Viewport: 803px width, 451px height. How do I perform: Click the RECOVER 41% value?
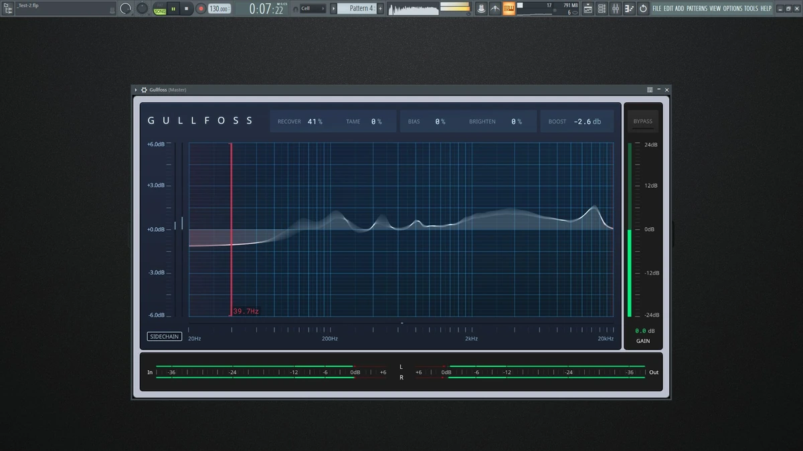315,122
